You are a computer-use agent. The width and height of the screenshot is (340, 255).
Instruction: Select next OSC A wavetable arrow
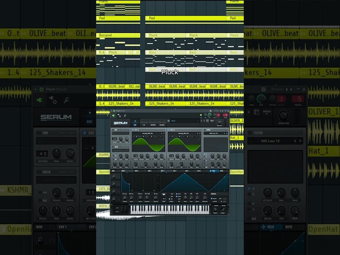[x=164, y=133]
